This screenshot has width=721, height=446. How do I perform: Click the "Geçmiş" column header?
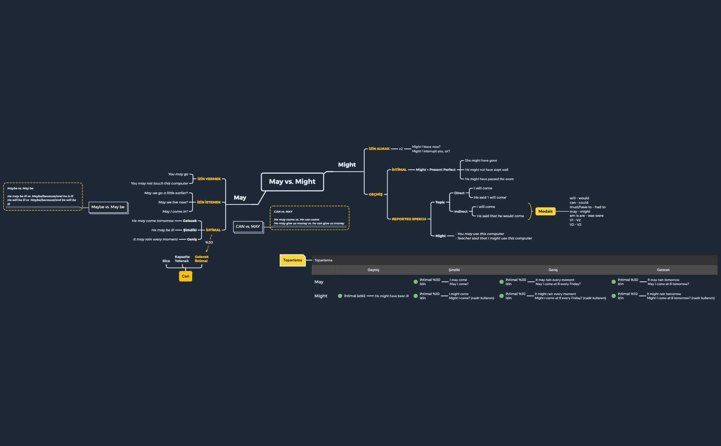(373, 270)
